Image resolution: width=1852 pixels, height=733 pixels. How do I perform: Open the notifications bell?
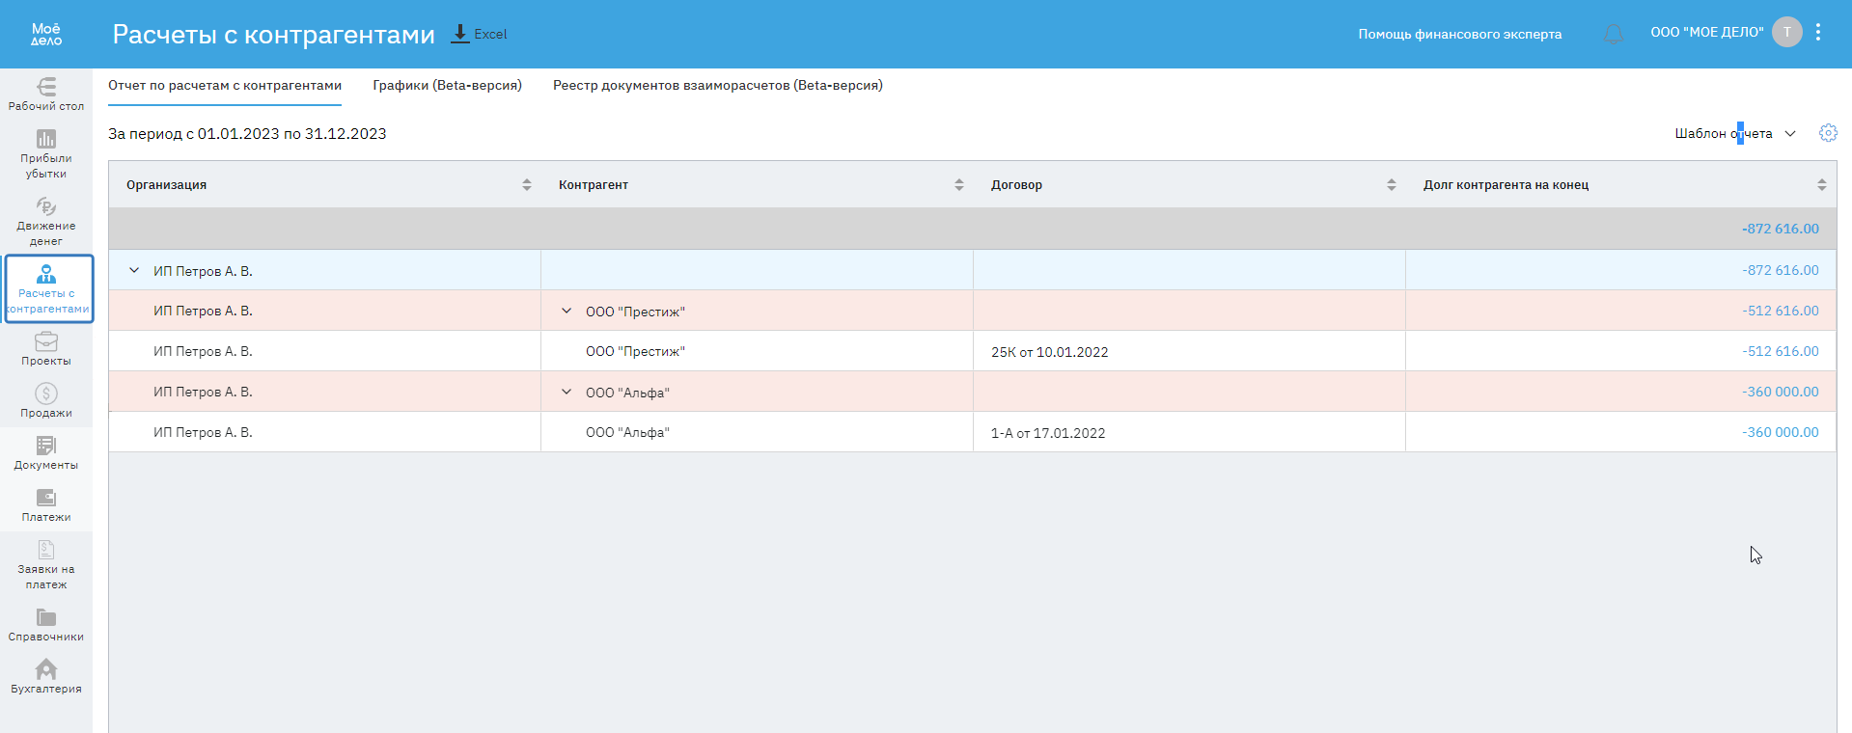pyautogui.click(x=1613, y=34)
